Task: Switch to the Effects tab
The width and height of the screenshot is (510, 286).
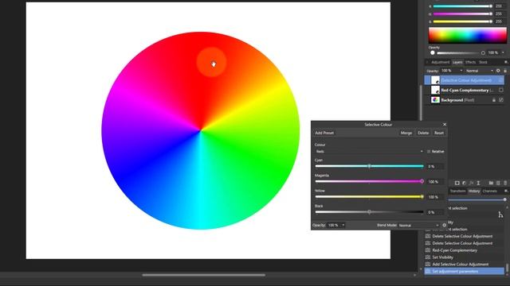Action: [x=470, y=62]
